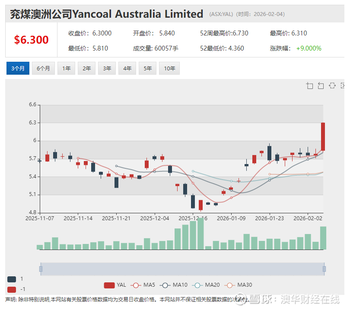
Task: Click the 2025-11-07 axis date label
Action: coord(40,218)
